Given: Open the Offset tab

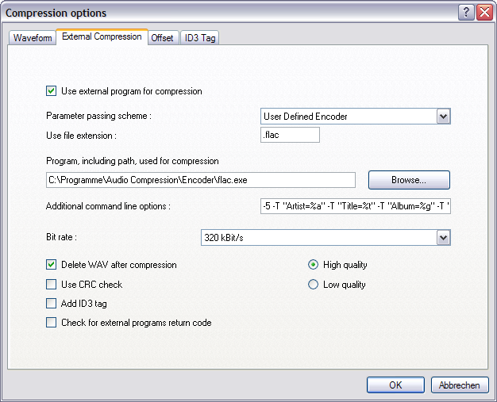Looking at the screenshot, I should tap(162, 38).
